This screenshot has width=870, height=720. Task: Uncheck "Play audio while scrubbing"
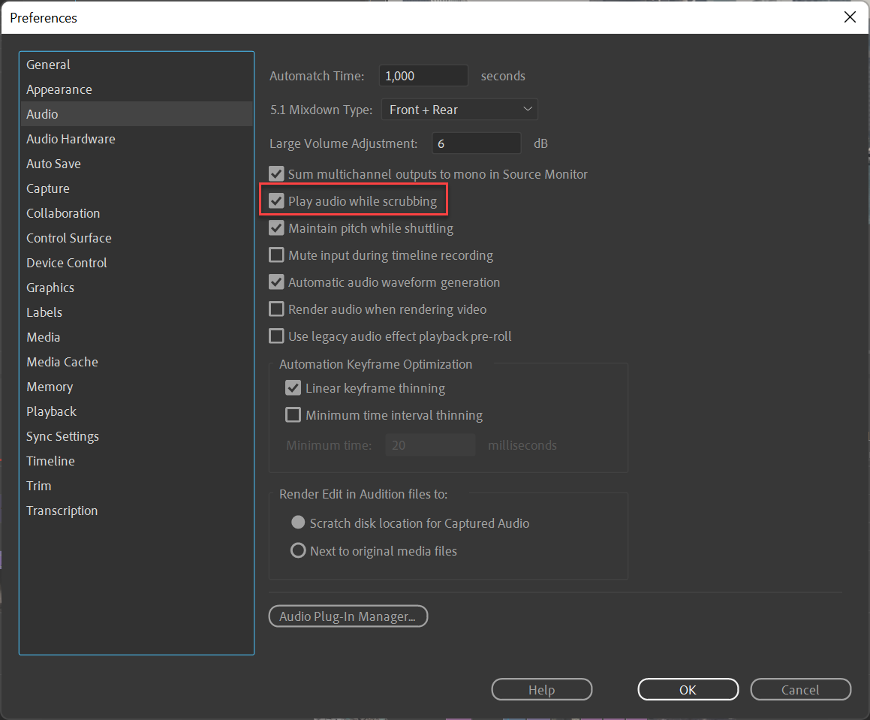[x=276, y=200]
